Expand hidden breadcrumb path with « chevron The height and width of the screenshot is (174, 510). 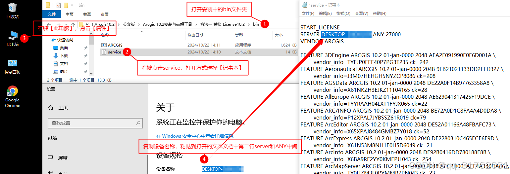[87, 24]
